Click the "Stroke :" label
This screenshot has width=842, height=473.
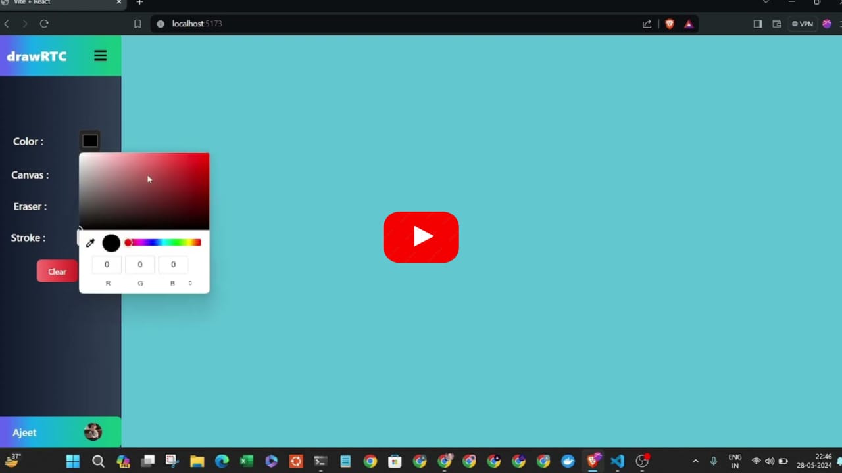[x=28, y=238]
